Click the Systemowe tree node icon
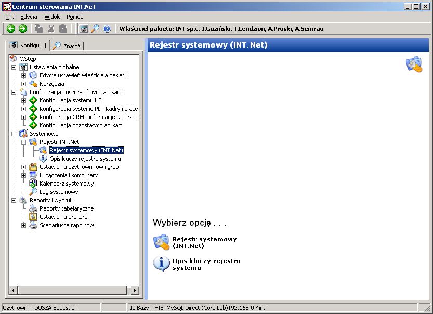Image resolution: width=433 pixels, height=314 pixels. pyautogui.click(x=23, y=134)
